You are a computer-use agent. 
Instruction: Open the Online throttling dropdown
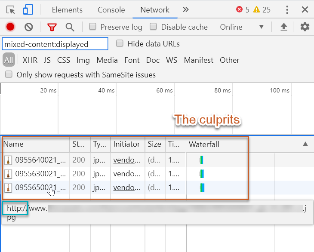click(x=242, y=27)
